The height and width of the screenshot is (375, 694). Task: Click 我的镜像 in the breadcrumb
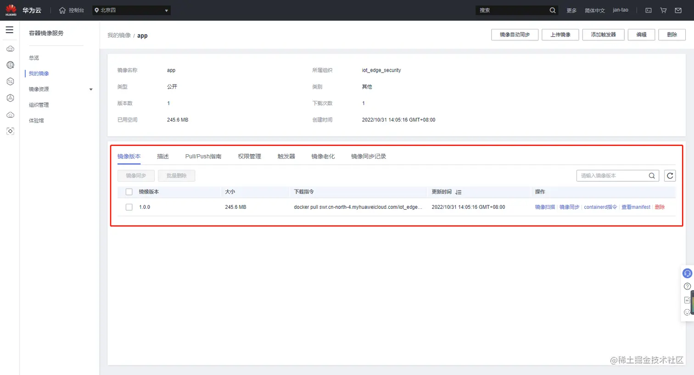point(119,35)
